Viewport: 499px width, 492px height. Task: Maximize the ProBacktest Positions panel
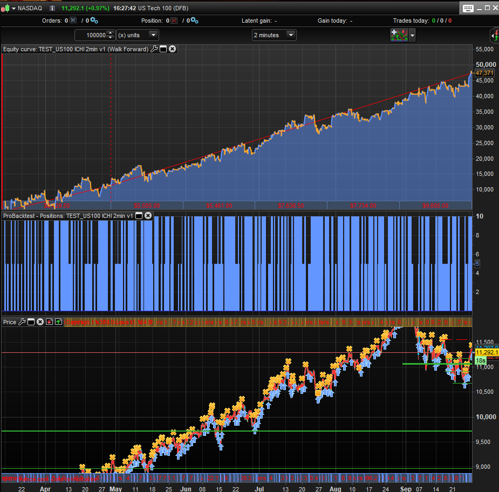point(139,216)
